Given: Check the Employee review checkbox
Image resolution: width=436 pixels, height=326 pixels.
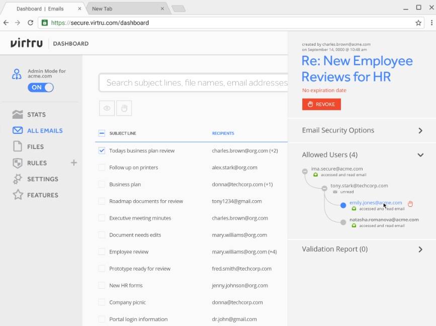Looking at the screenshot, I should point(102,252).
